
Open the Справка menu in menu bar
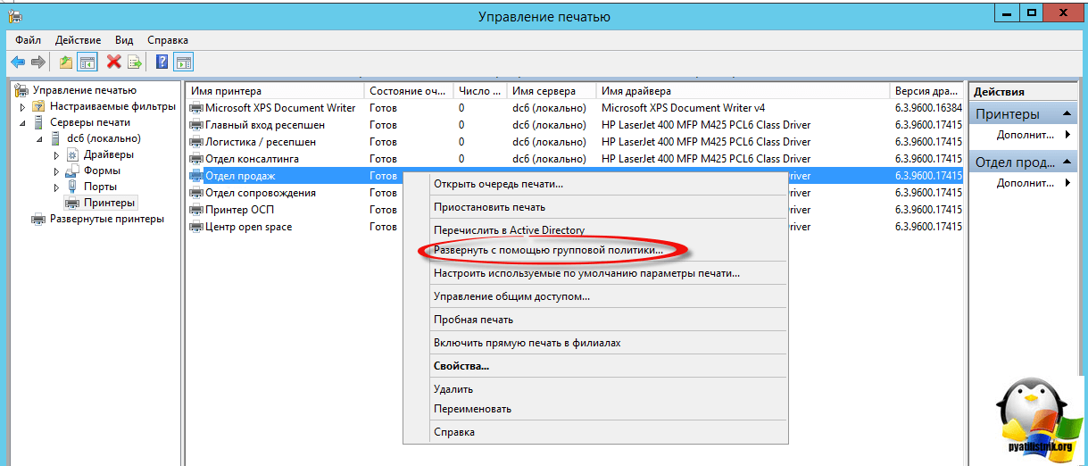click(x=167, y=40)
